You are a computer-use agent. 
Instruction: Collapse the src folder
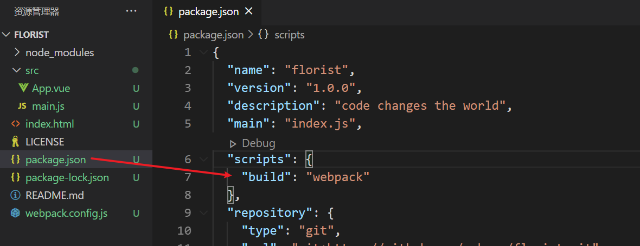(x=17, y=70)
